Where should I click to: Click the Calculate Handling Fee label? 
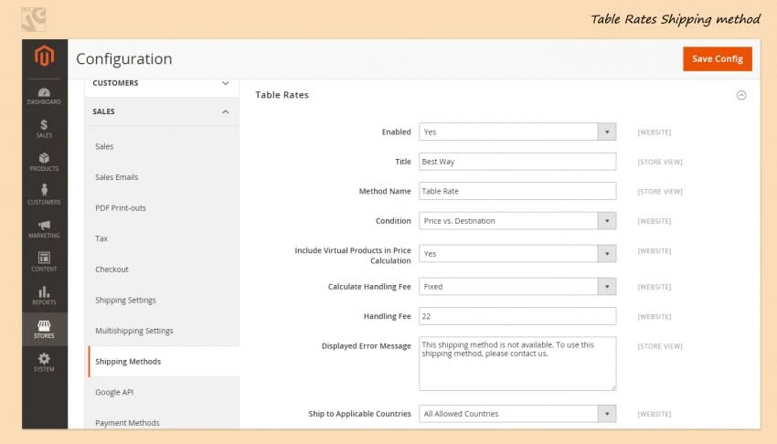[x=369, y=287]
